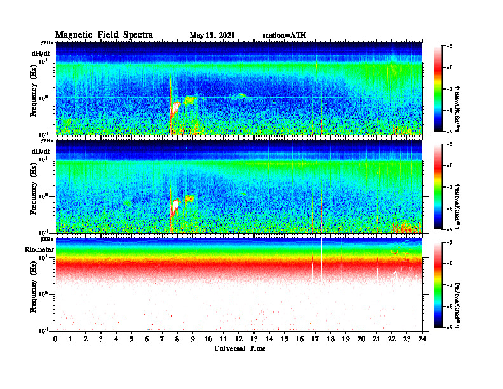Click the "Riometer" panel label

39,249
